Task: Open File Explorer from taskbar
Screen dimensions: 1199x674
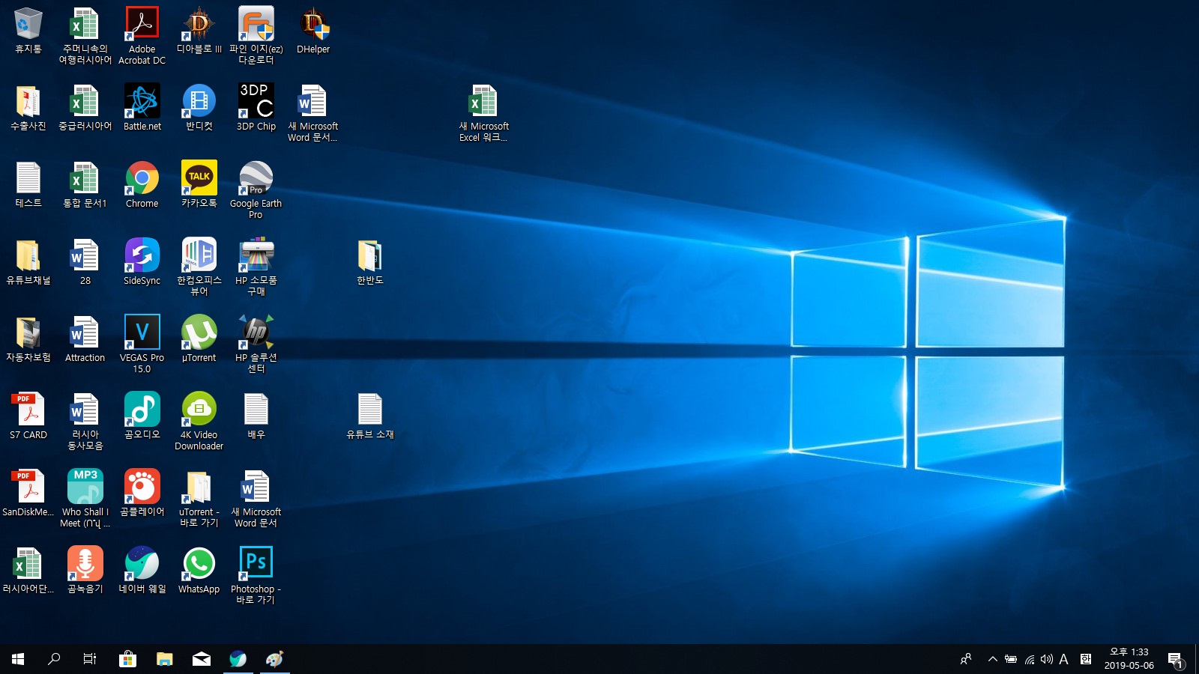Action: click(164, 659)
